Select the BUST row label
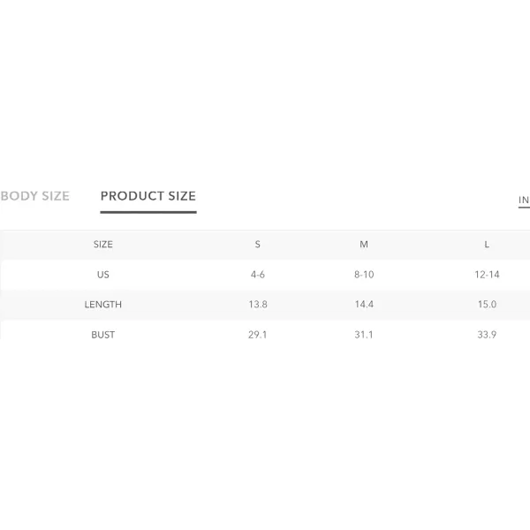The image size is (530, 530). [103, 335]
